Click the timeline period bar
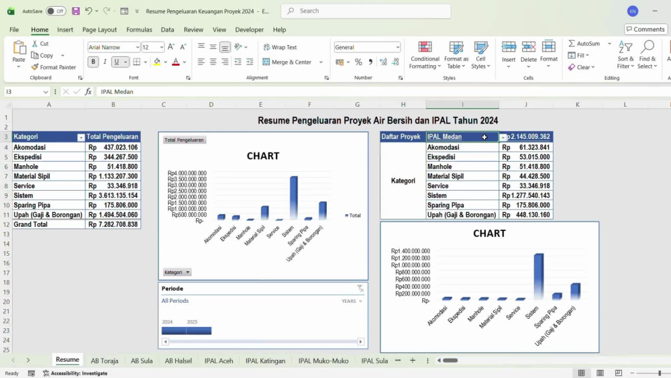671x378 pixels. point(187,330)
